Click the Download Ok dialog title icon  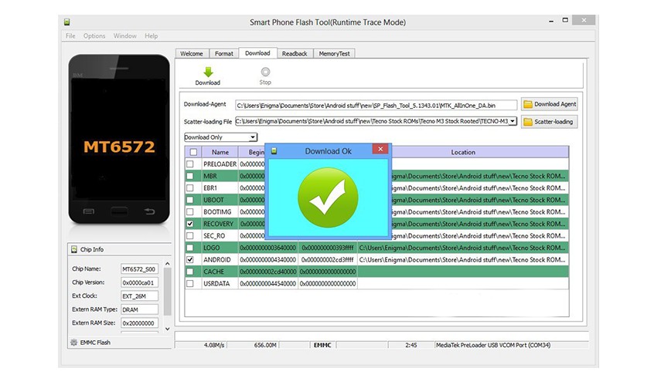[274, 151]
